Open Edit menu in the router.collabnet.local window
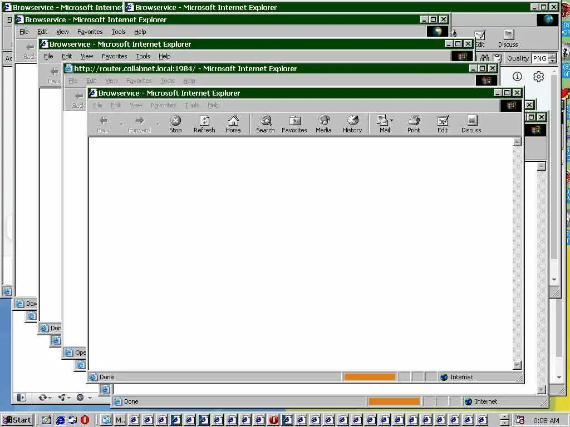 tap(91, 81)
